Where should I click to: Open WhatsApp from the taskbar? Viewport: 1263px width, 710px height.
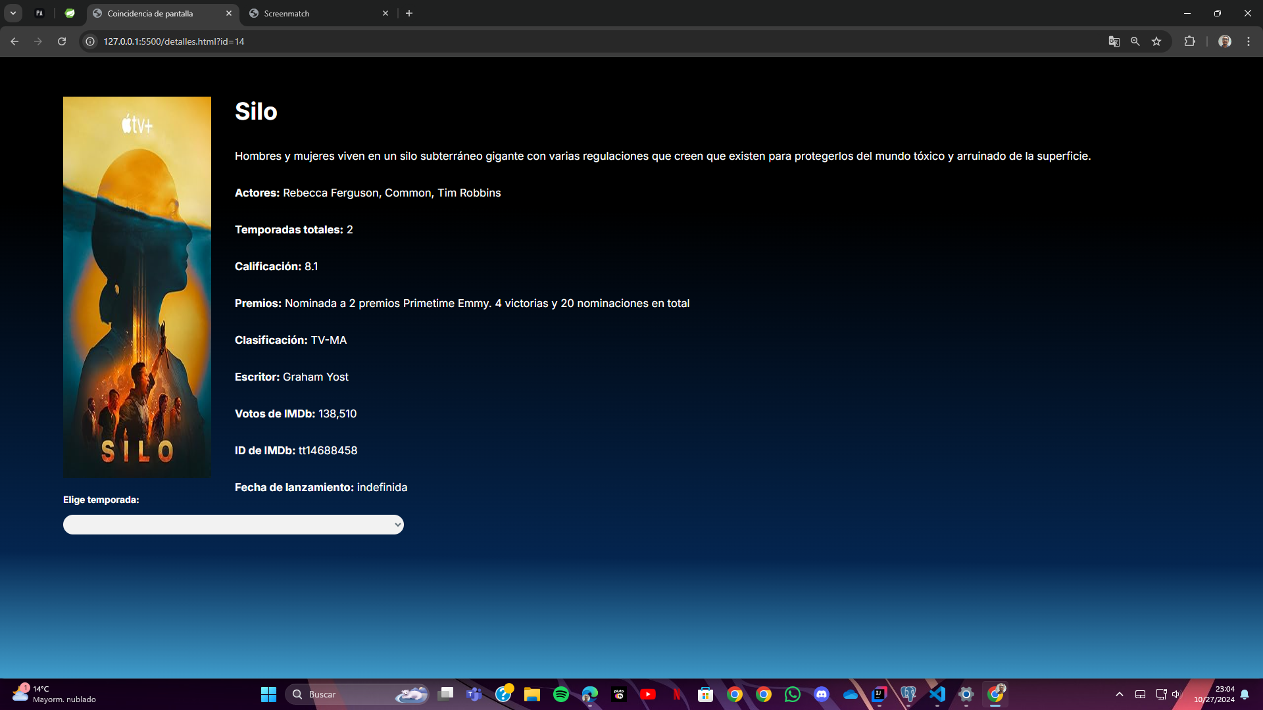point(793,694)
